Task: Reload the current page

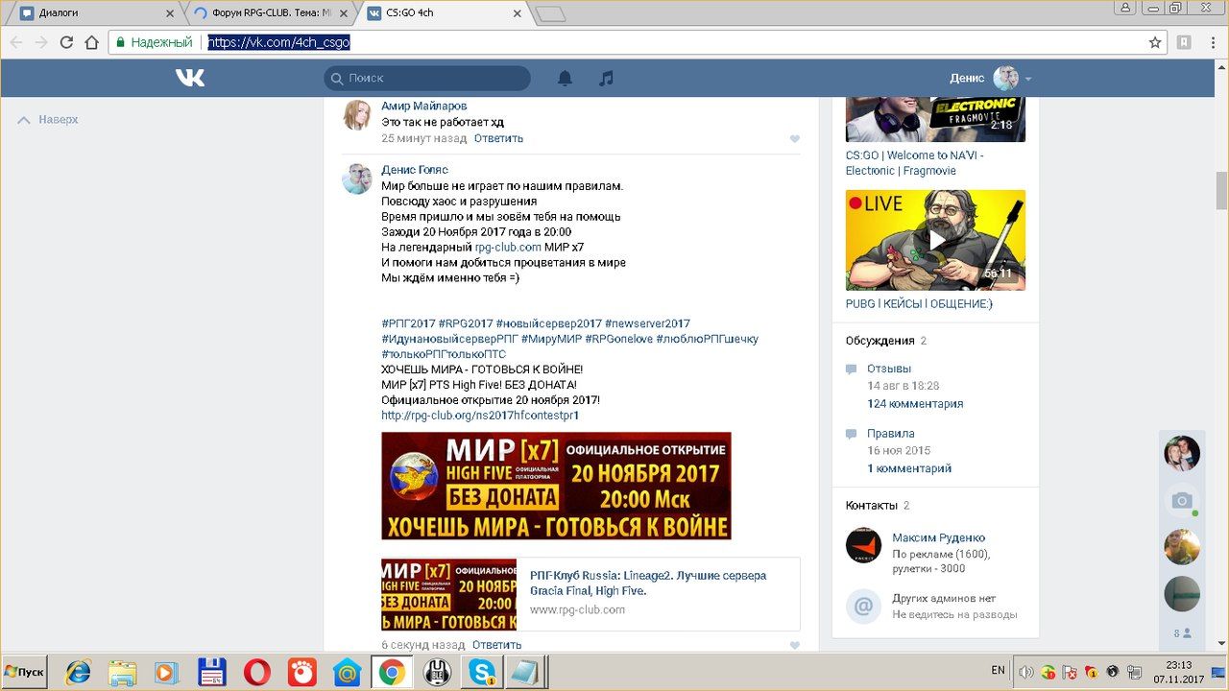Action: pos(66,42)
